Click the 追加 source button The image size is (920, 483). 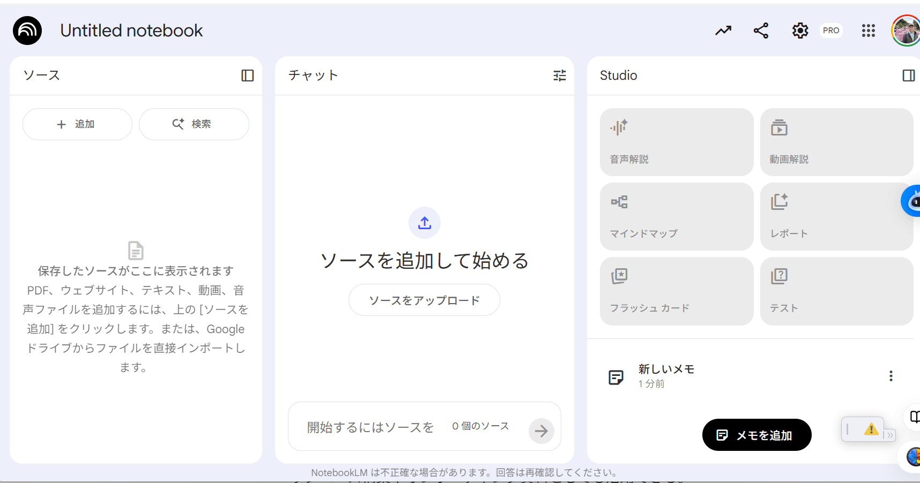coord(77,124)
